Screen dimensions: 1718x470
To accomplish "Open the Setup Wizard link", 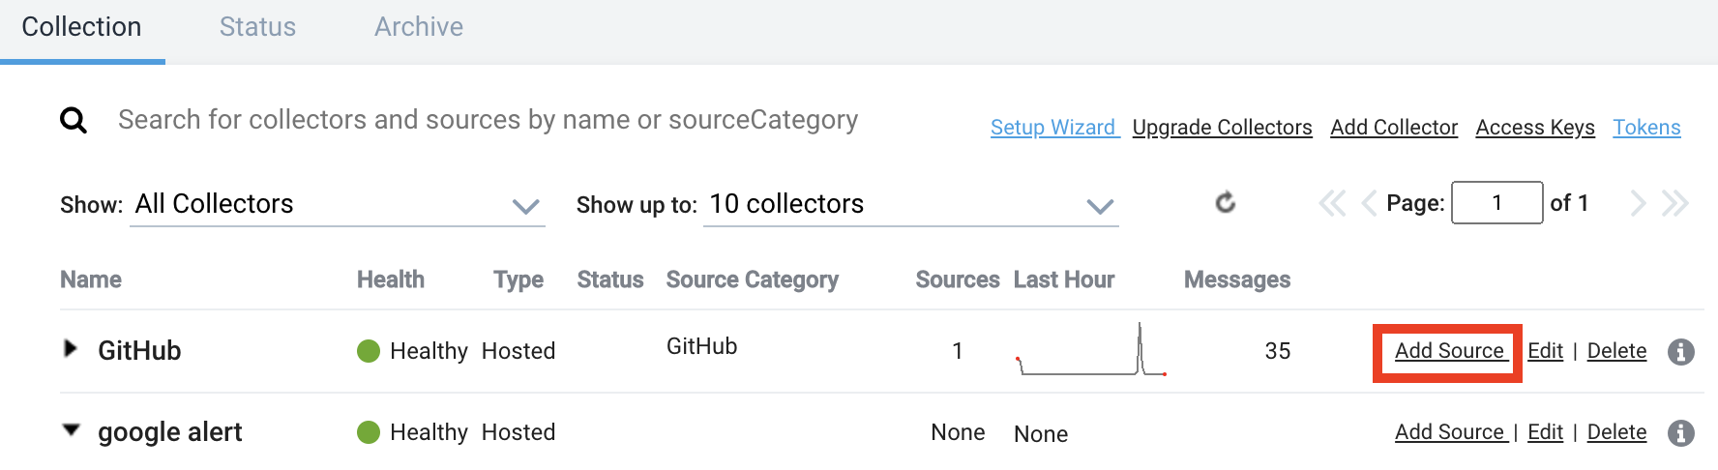I will coord(1052,128).
